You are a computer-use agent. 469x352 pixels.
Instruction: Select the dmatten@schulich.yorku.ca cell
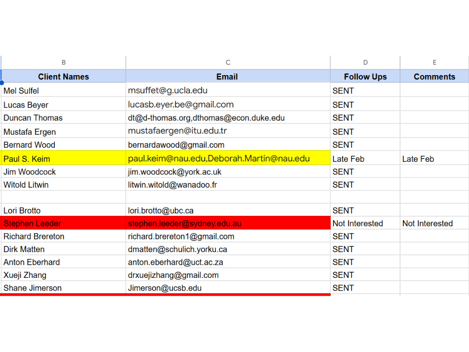coord(228,249)
